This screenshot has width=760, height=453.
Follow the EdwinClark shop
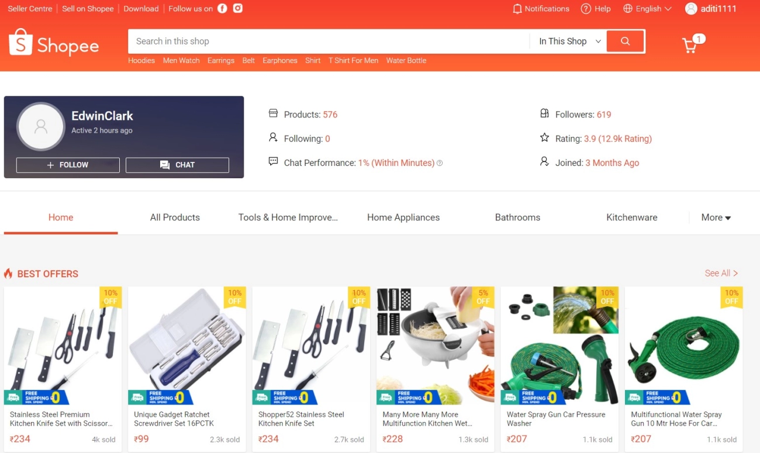pyautogui.click(x=68, y=165)
